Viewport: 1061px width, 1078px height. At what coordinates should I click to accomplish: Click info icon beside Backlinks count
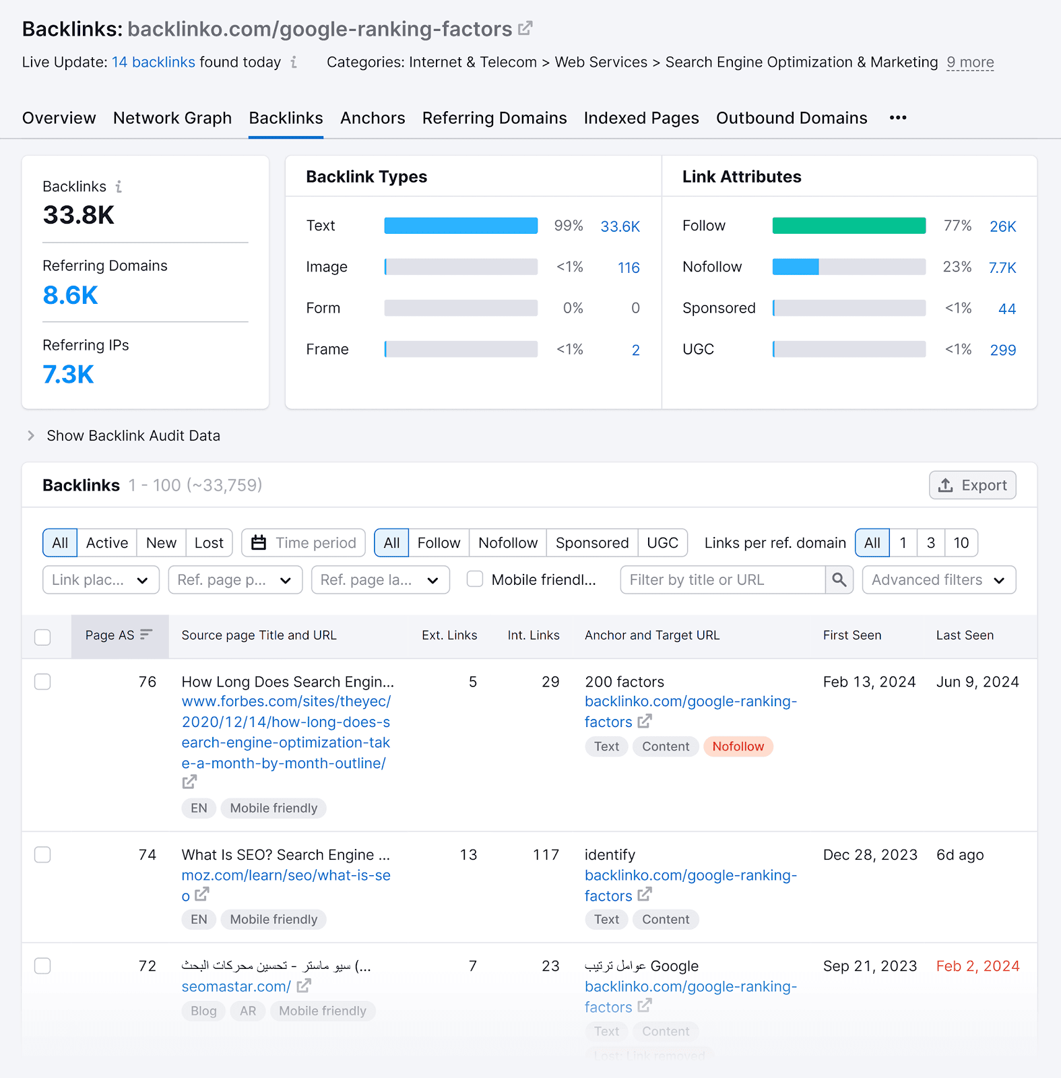pos(119,187)
